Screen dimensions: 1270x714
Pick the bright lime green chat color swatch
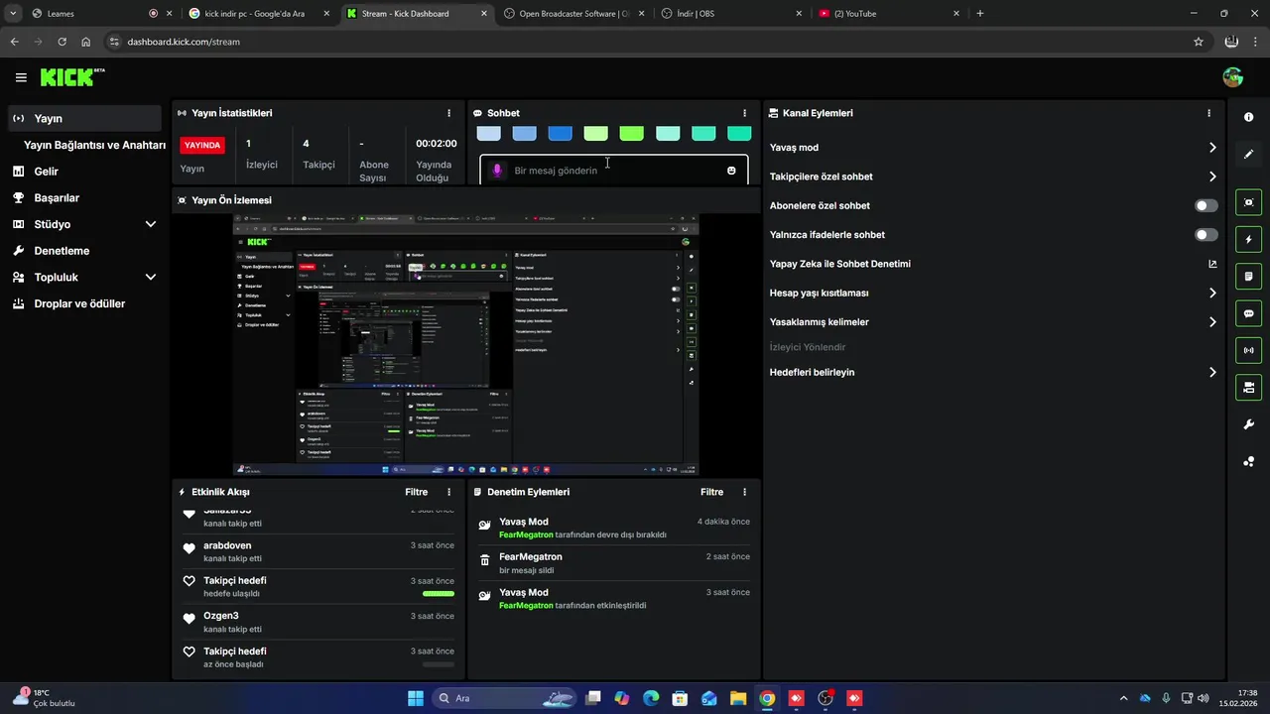pyautogui.click(x=631, y=134)
